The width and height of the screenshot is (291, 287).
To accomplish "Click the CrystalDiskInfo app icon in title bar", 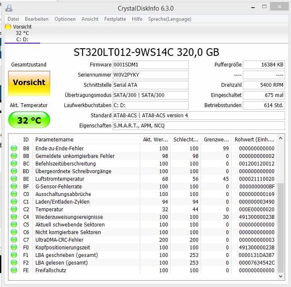I will (x=9, y=8).
